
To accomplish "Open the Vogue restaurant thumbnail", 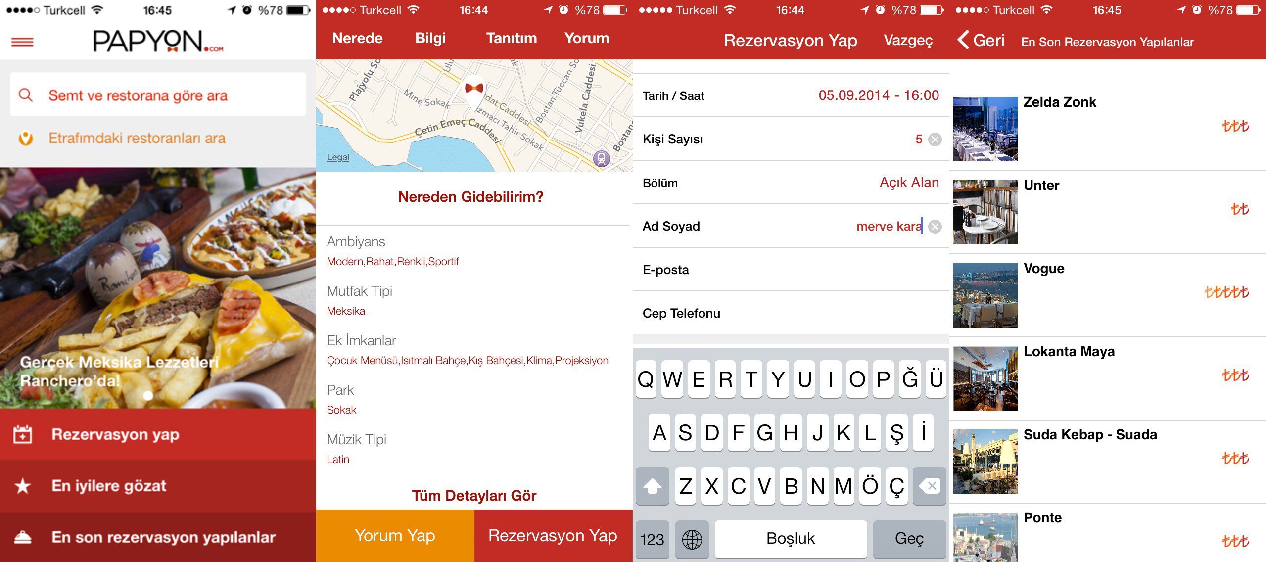I will 985,295.
